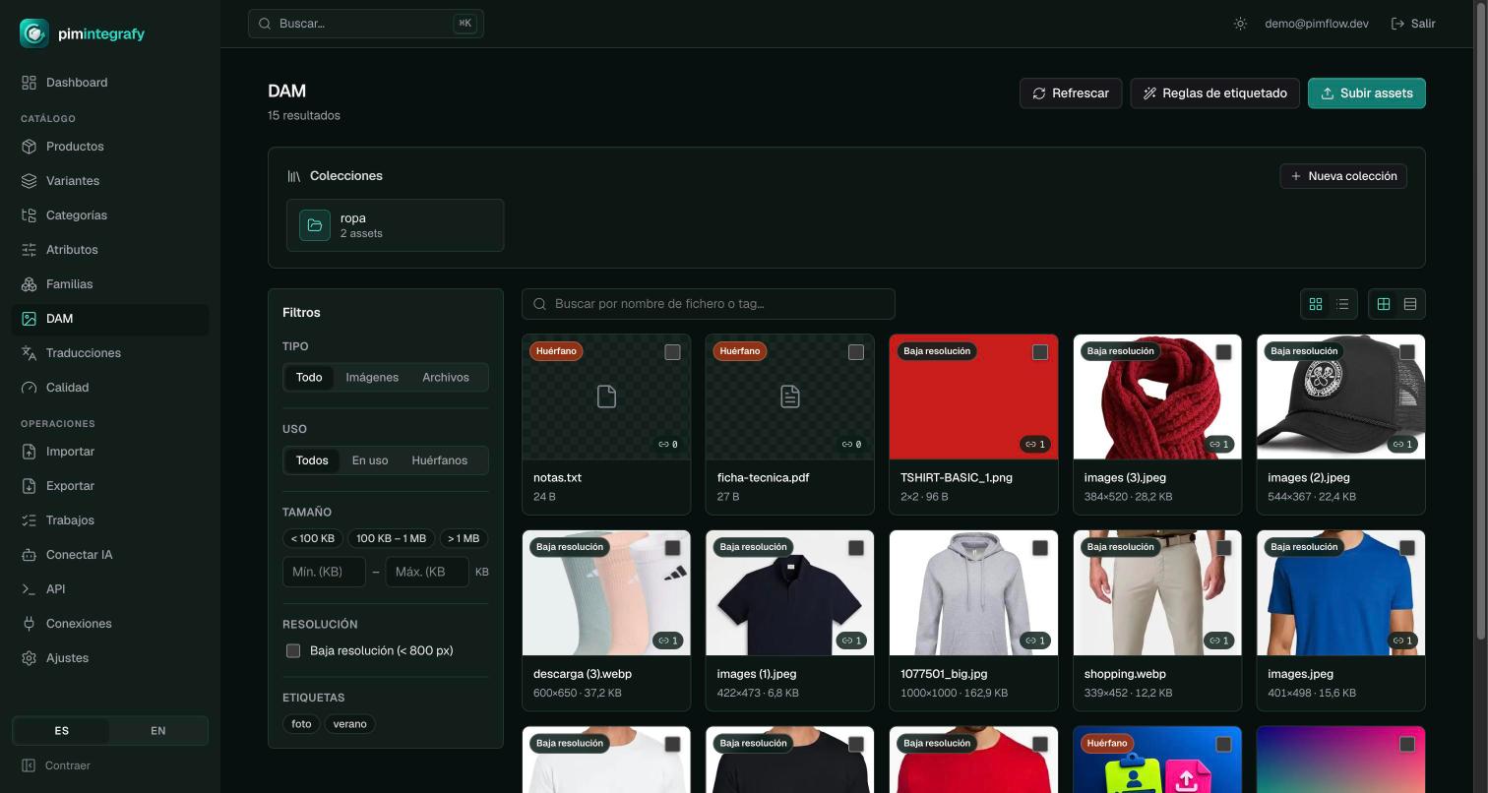Click the cube icon next to Productos
Screen dimensions: 1488x793
pos(29,147)
